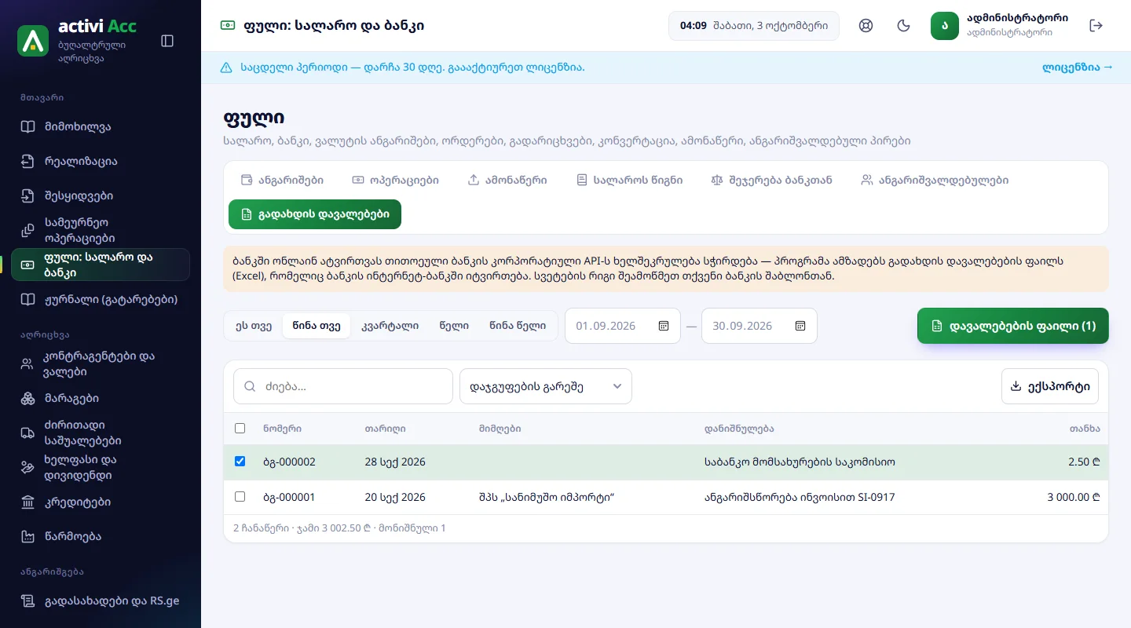Click calendar icon in start date field
This screenshot has width=1131, height=628.
tap(664, 326)
